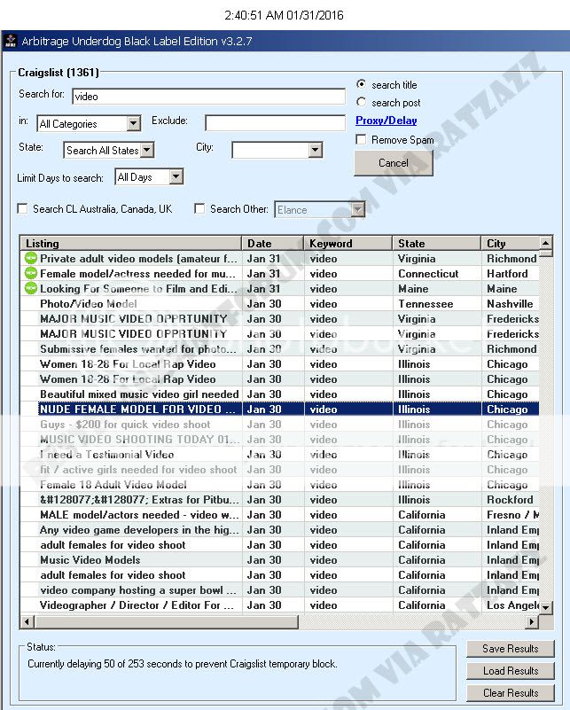Screen dimensions: 570x710
Task: Open the City dropdown
Action: tap(315, 150)
